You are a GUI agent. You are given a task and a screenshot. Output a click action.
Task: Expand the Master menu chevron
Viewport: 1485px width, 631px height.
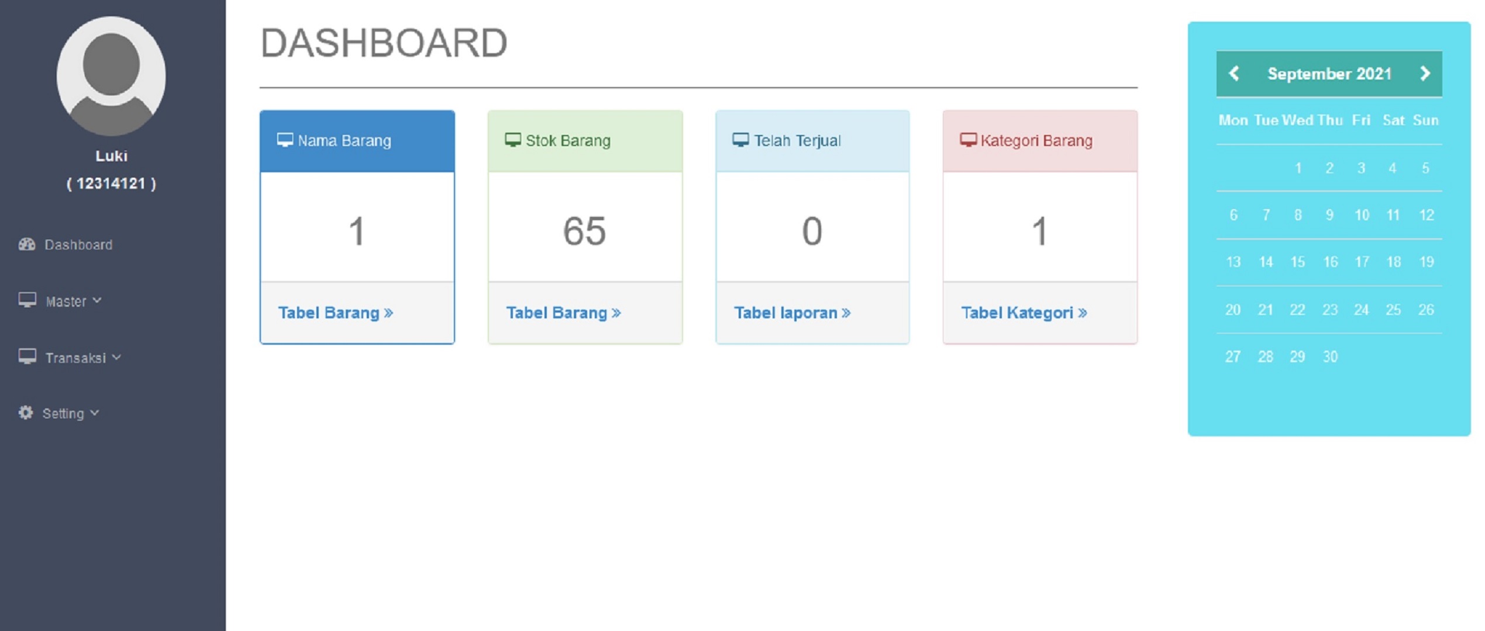[x=97, y=300]
